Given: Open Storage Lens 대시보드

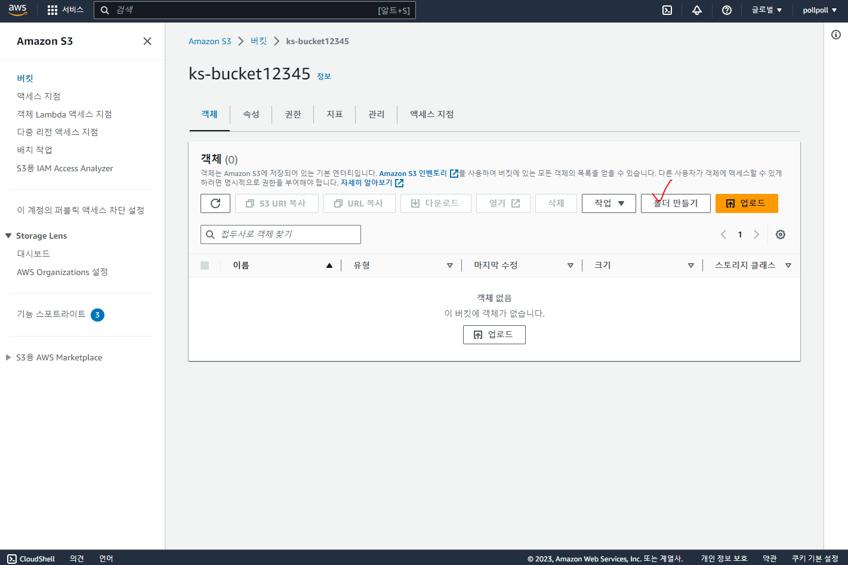Looking at the screenshot, I should click(33, 254).
